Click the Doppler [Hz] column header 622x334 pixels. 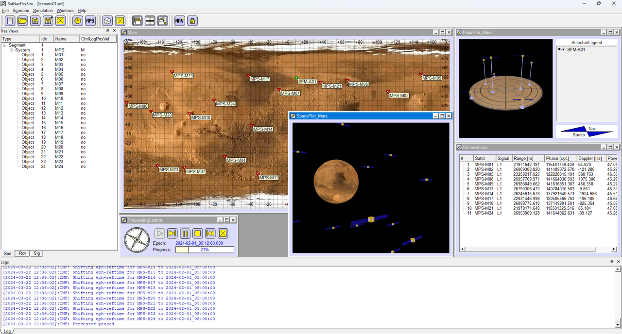coord(590,158)
